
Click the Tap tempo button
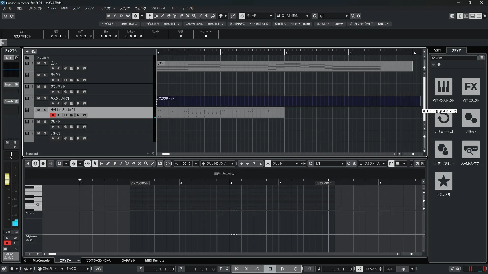(x=402, y=269)
